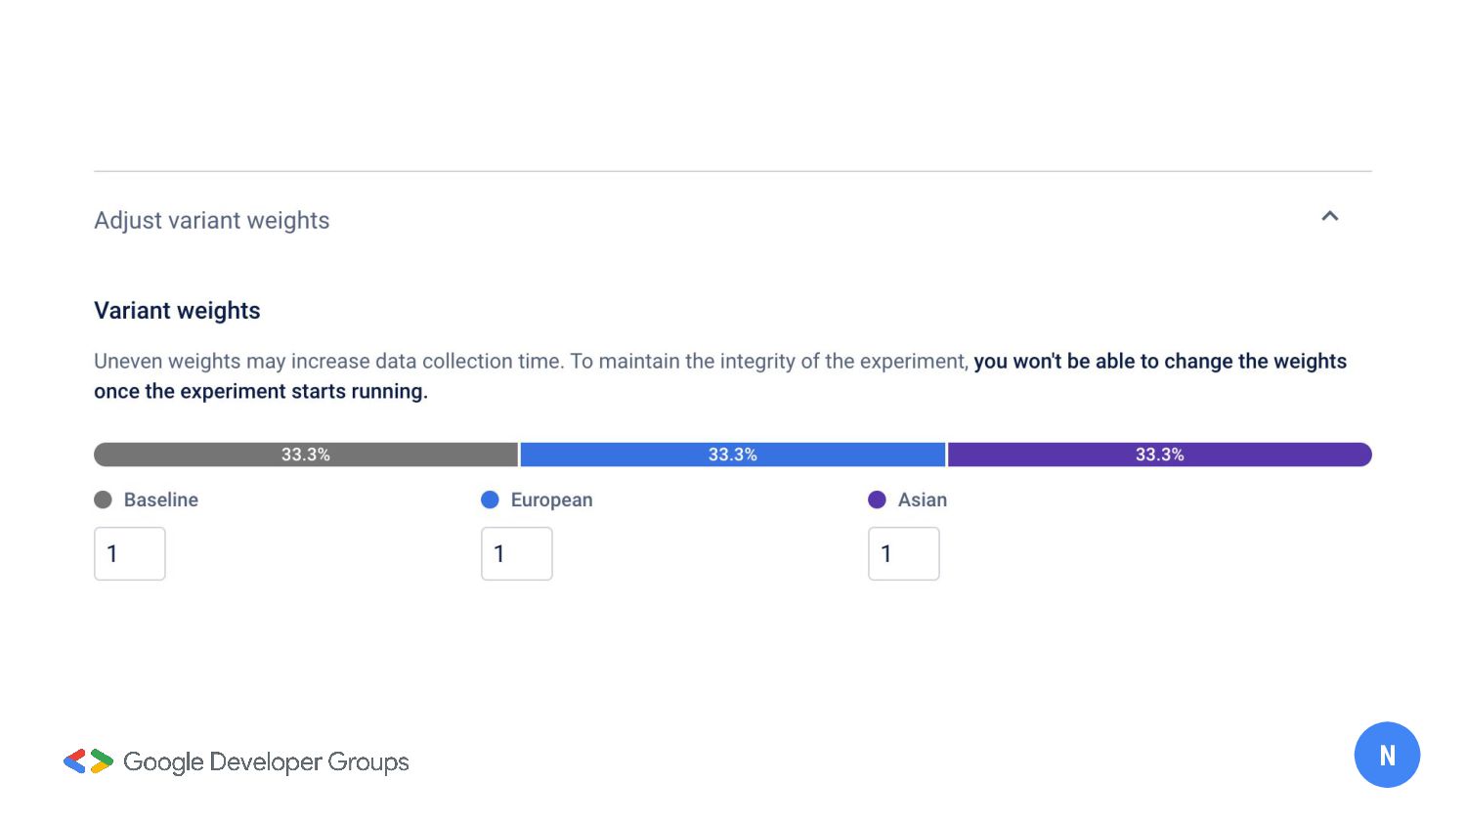Click the purple Asian color dot
This screenshot has height=825, width=1466.
tap(877, 499)
